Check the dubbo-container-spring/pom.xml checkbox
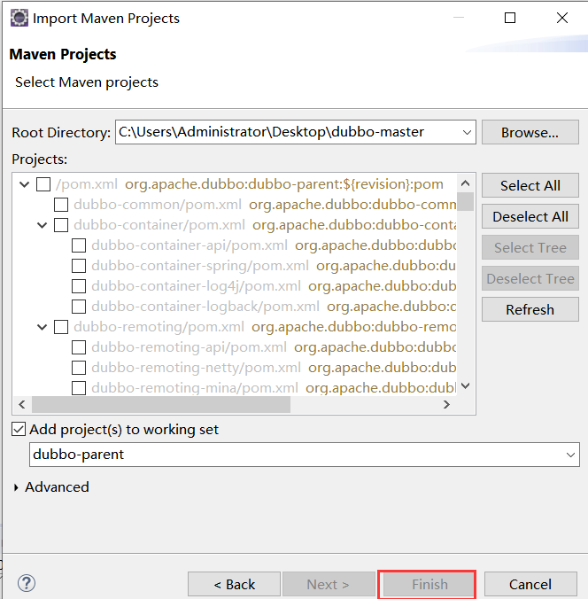The width and height of the screenshot is (588, 599). point(79,266)
